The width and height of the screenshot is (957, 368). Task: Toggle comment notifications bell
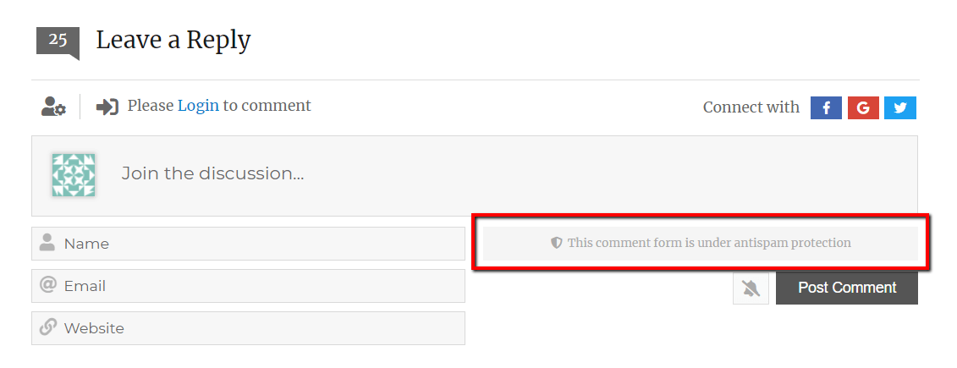[x=751, y=288]
